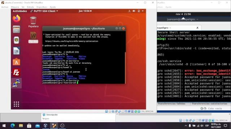Image resolution: width=231 pixels, height=129 pixels.
Task: Click the VirtualBox cube icon in taskbar
Action: pyautogui.click(x=46, y=126)
